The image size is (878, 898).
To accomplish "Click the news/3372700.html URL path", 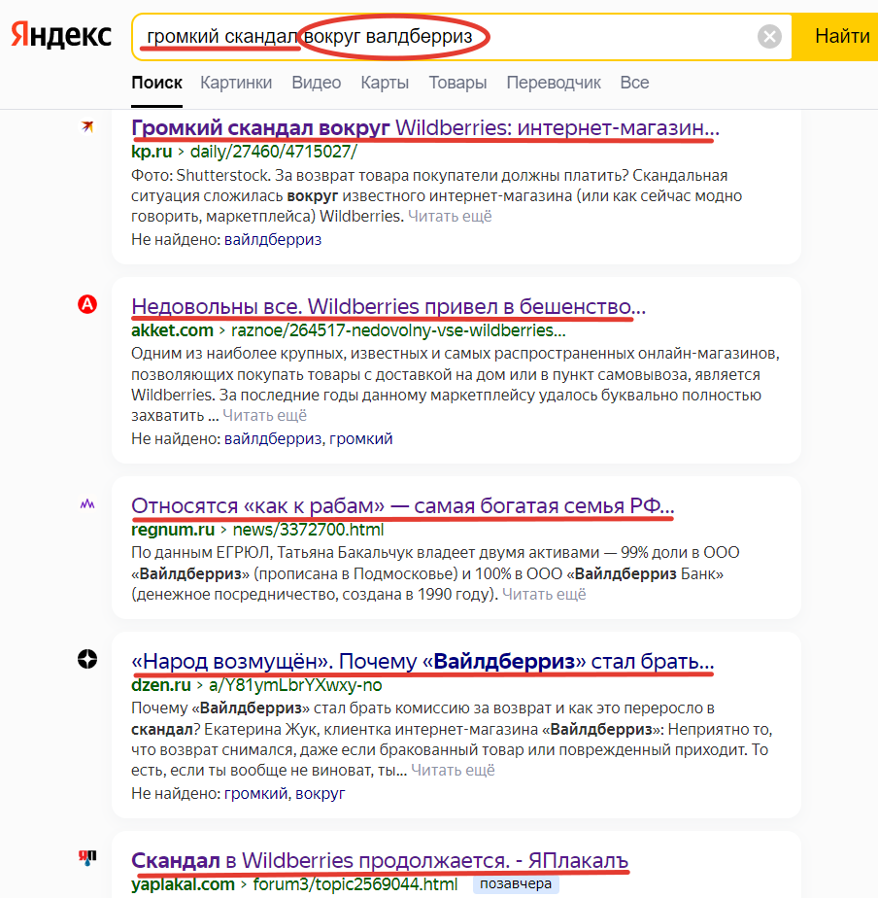I will pos(308,530).
